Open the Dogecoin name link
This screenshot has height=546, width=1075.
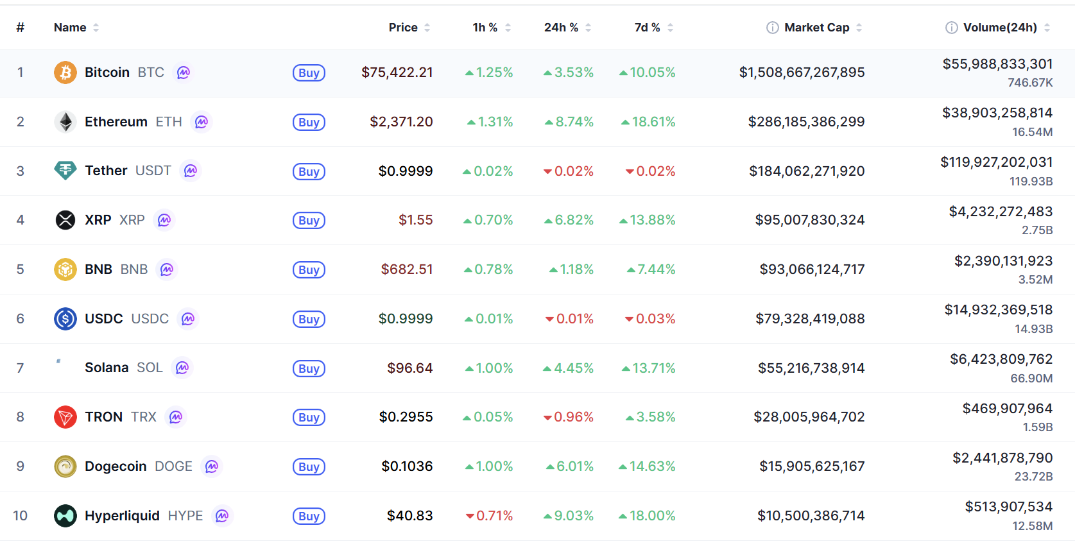pos(116,466)
